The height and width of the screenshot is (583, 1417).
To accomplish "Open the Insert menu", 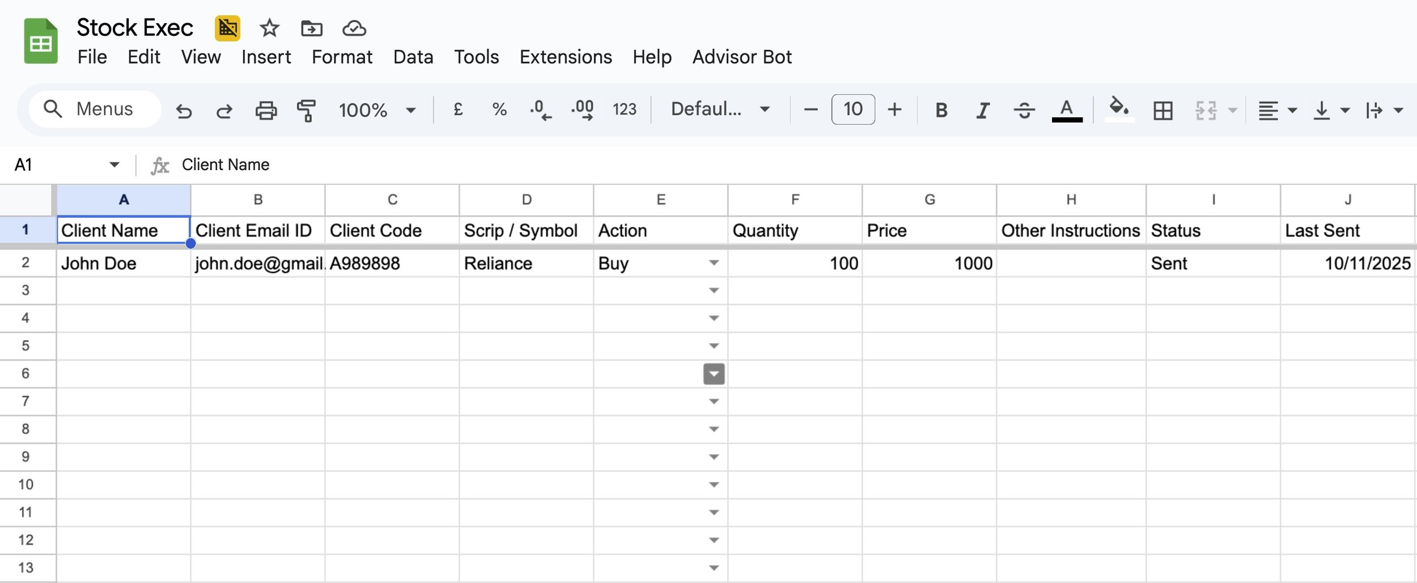I will click(x=266, y=57).
